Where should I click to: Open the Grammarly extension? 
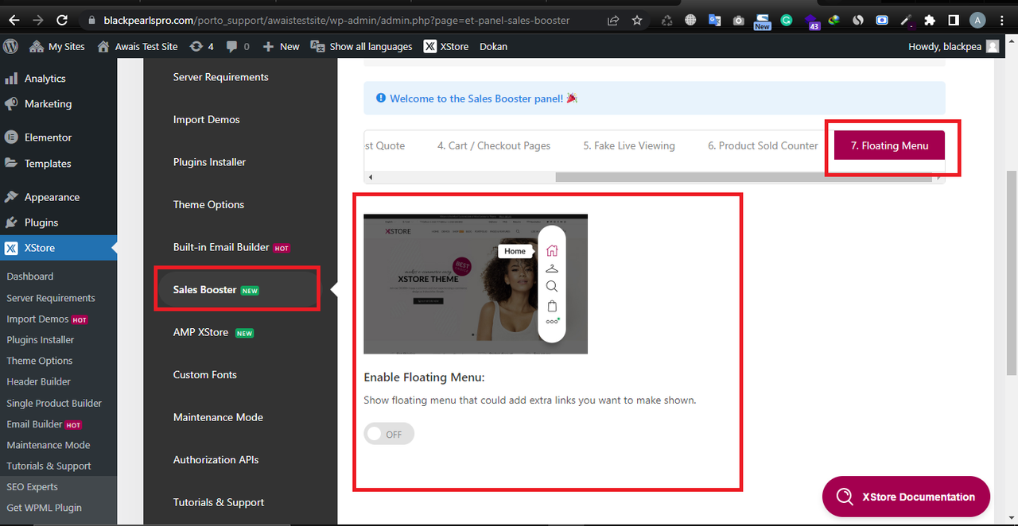[x=786, y=21]
